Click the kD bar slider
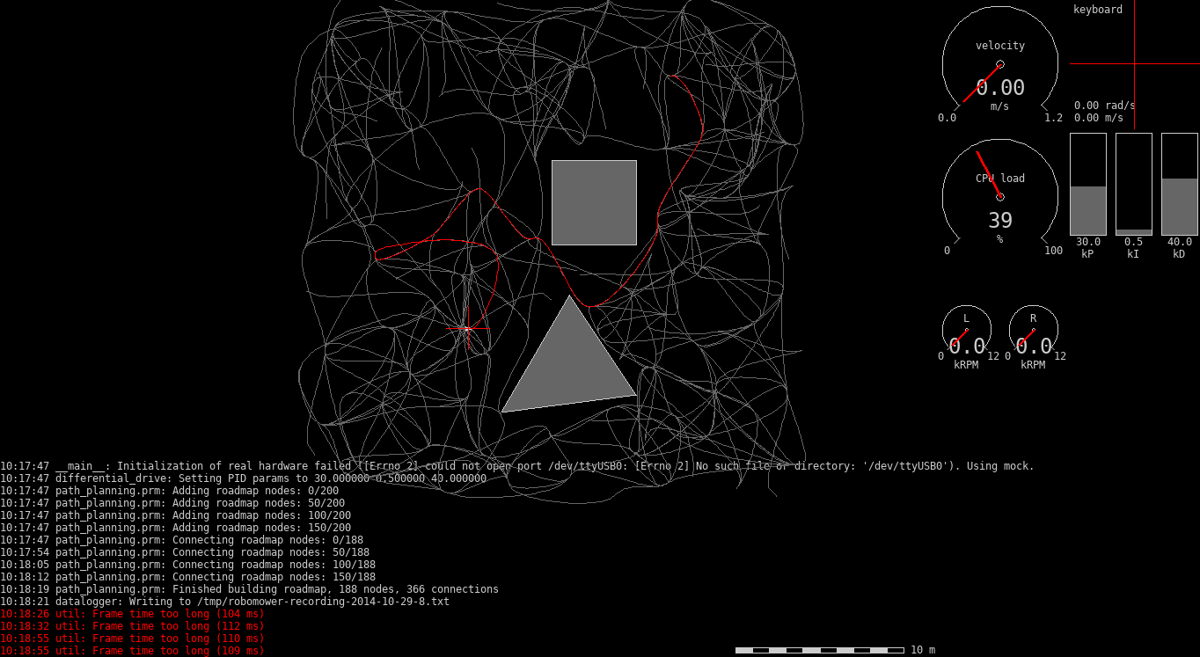Screen dimensions: 1200x657 1180,184
